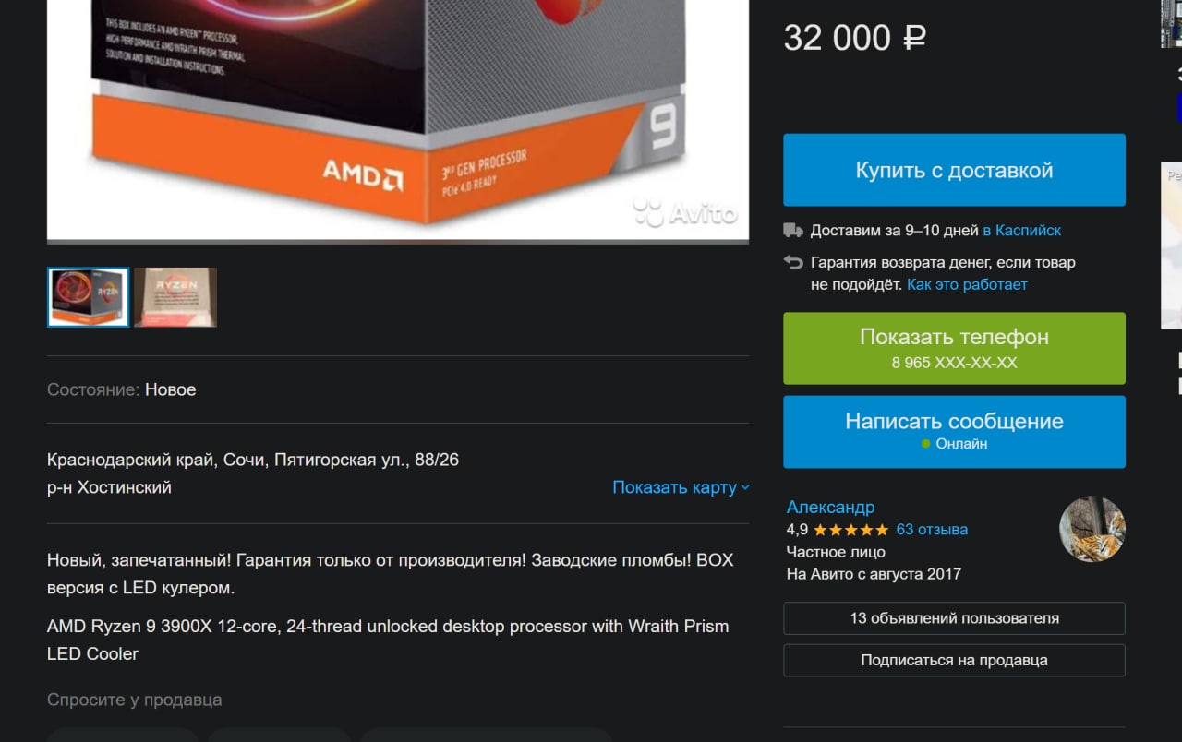Open the в Каспийск delivery city link
The image size is (1182, 742).
pyautogui.click(x=1022, y=230)
